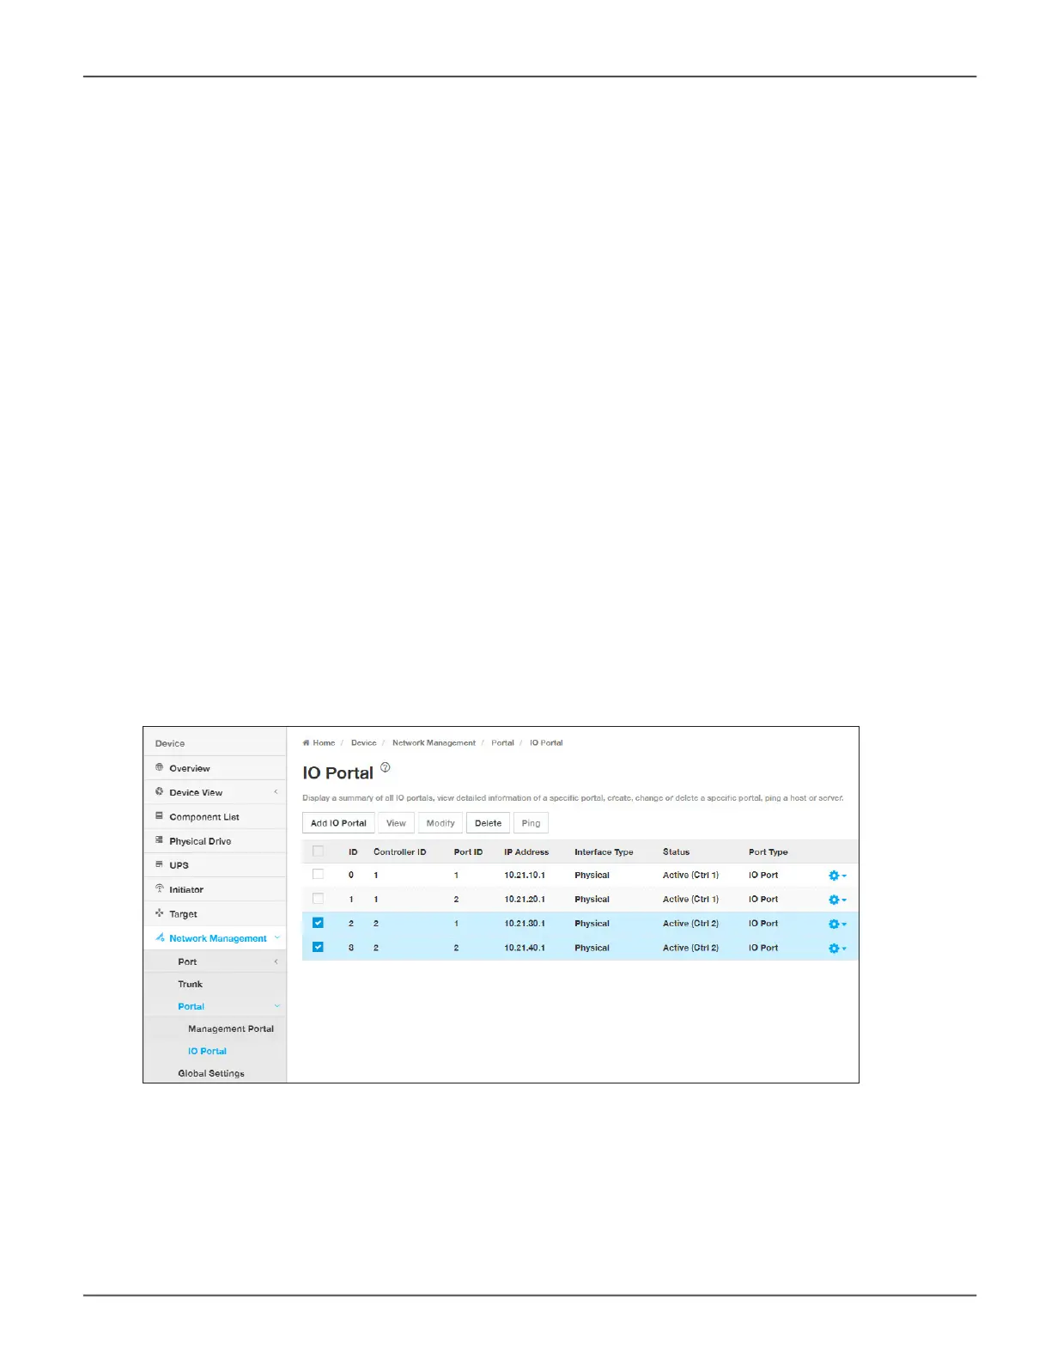Click the Network Management icon
Screen dimensions: 1051x1361
click(160, 937)
